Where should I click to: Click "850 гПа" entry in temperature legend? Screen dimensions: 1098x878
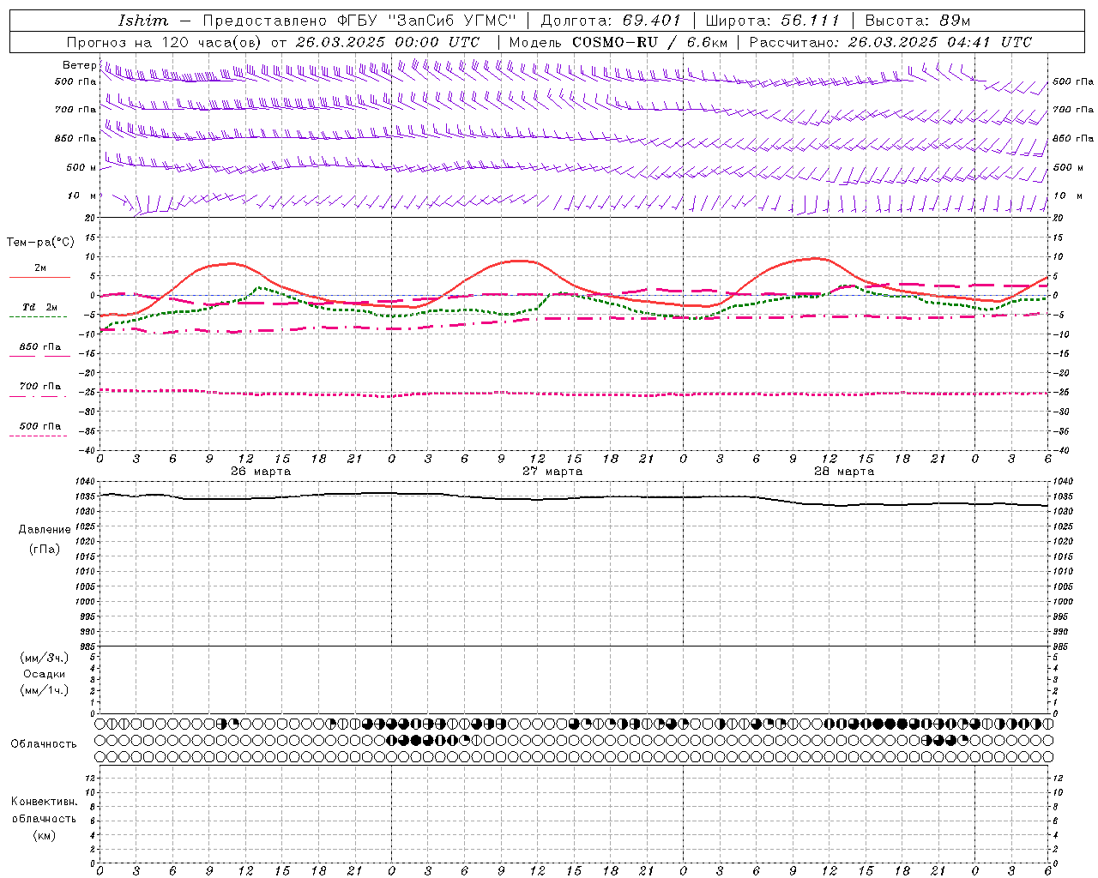pos(40,347)
